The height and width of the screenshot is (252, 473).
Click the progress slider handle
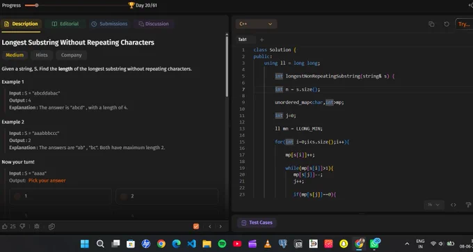pos(36,6)
